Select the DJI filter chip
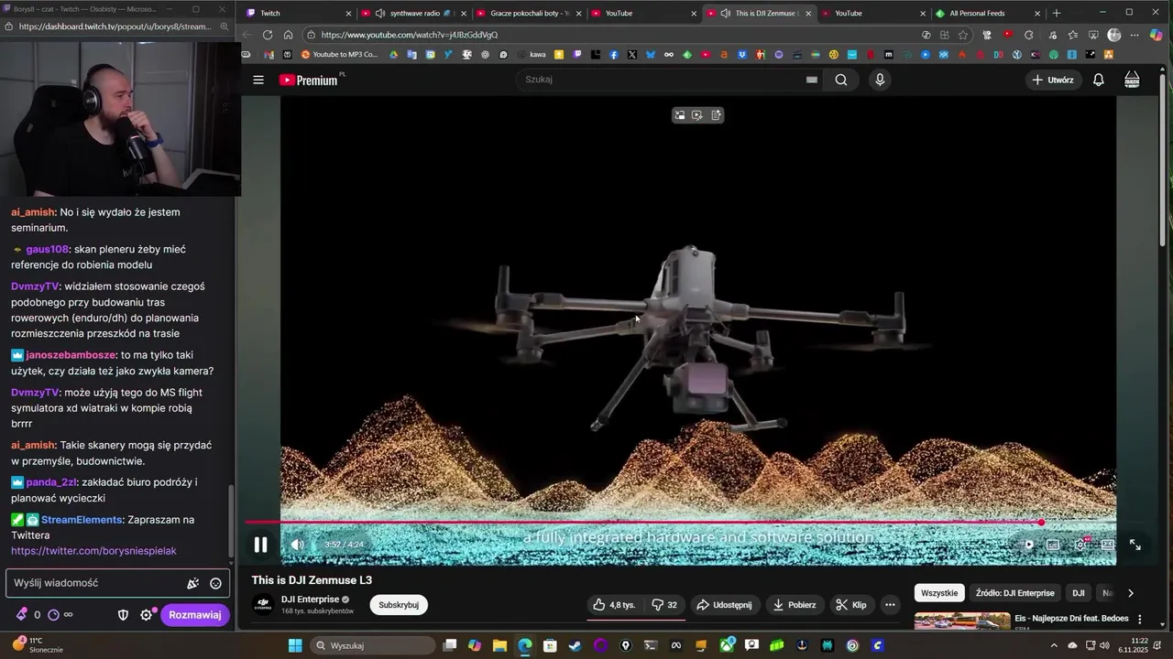This screenshot has width=1173, height=659. [x=1079, y=593]
